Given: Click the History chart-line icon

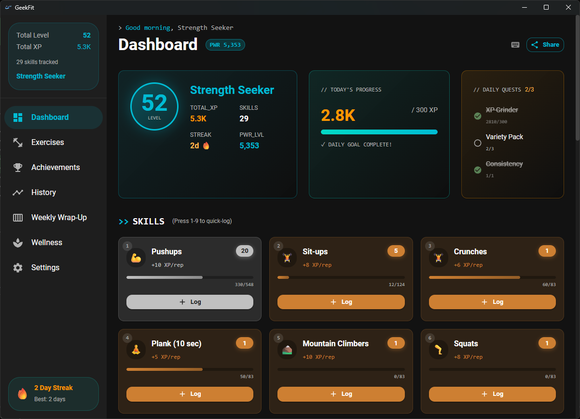Looking at the screenshot, I should (x=17, y=192).
